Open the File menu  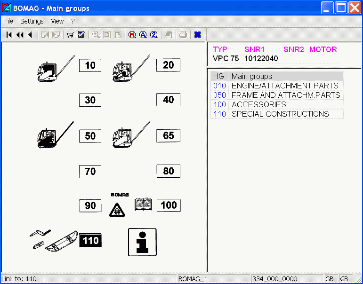point(8,21)
